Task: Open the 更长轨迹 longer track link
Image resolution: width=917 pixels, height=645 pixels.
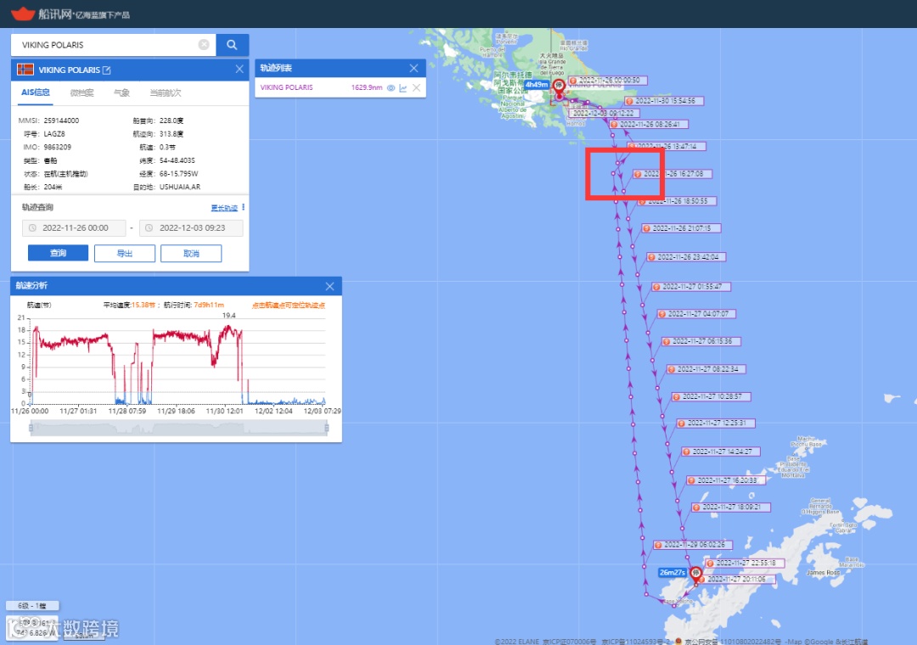Action: [x=224, y=208]
